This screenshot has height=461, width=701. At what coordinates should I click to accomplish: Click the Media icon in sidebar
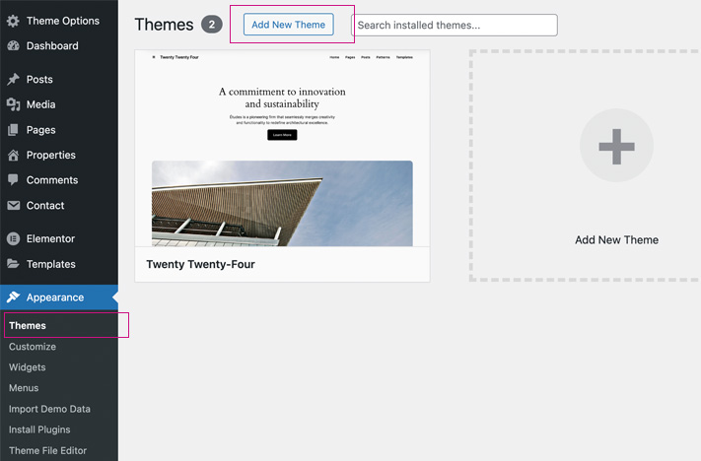[14, 104]
